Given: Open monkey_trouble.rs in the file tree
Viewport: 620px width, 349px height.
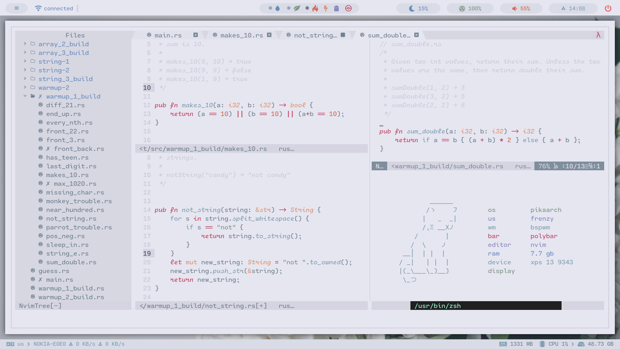Looking at the screenshot, I should click(x=79, y=201).
